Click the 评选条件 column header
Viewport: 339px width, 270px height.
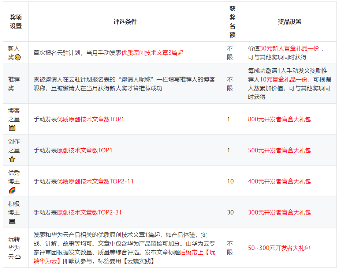(125, 22)
